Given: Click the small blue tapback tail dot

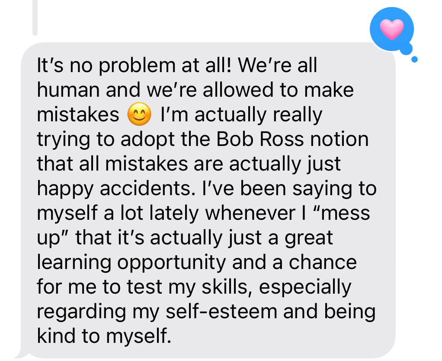Looking at the screenshot, I should [x=414, y=59].
